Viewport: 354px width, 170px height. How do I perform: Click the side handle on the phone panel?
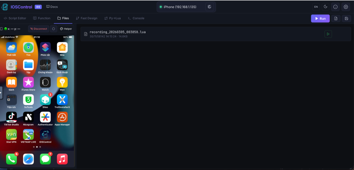click(x=1, y=93)
